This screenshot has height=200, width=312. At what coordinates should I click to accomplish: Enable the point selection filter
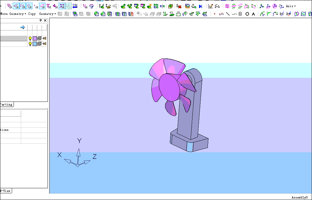coord(36,6)
